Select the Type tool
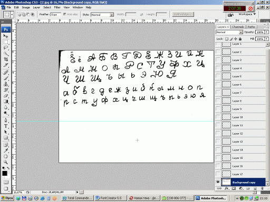This screenshot has height=202, width=270. (6, 126)
